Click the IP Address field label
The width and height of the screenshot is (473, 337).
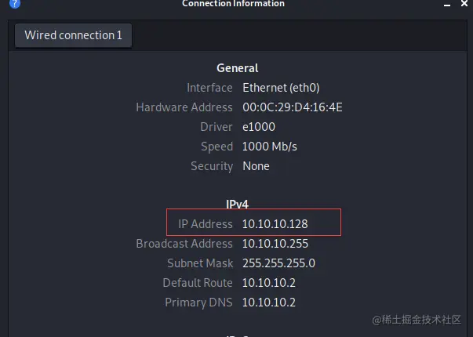(x=206, y=224)
